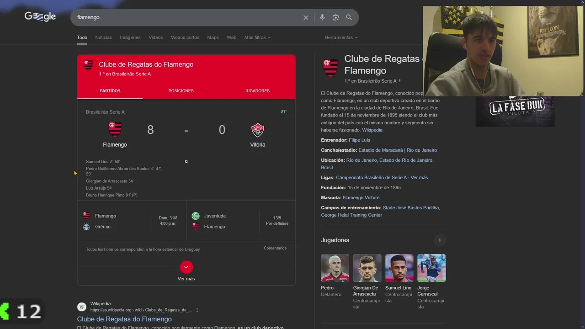Screen dimensions: 585x329
Task: Open the Wikipedia link in club description
Action: click(x=372, y=130)
